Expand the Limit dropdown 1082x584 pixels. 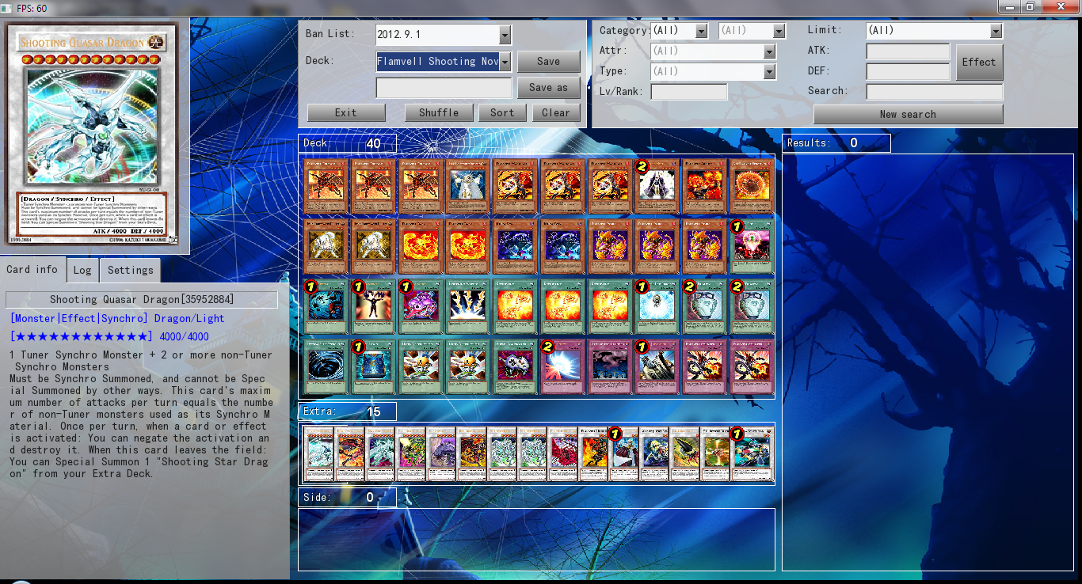pyautogui.click(x=996, y=31)
